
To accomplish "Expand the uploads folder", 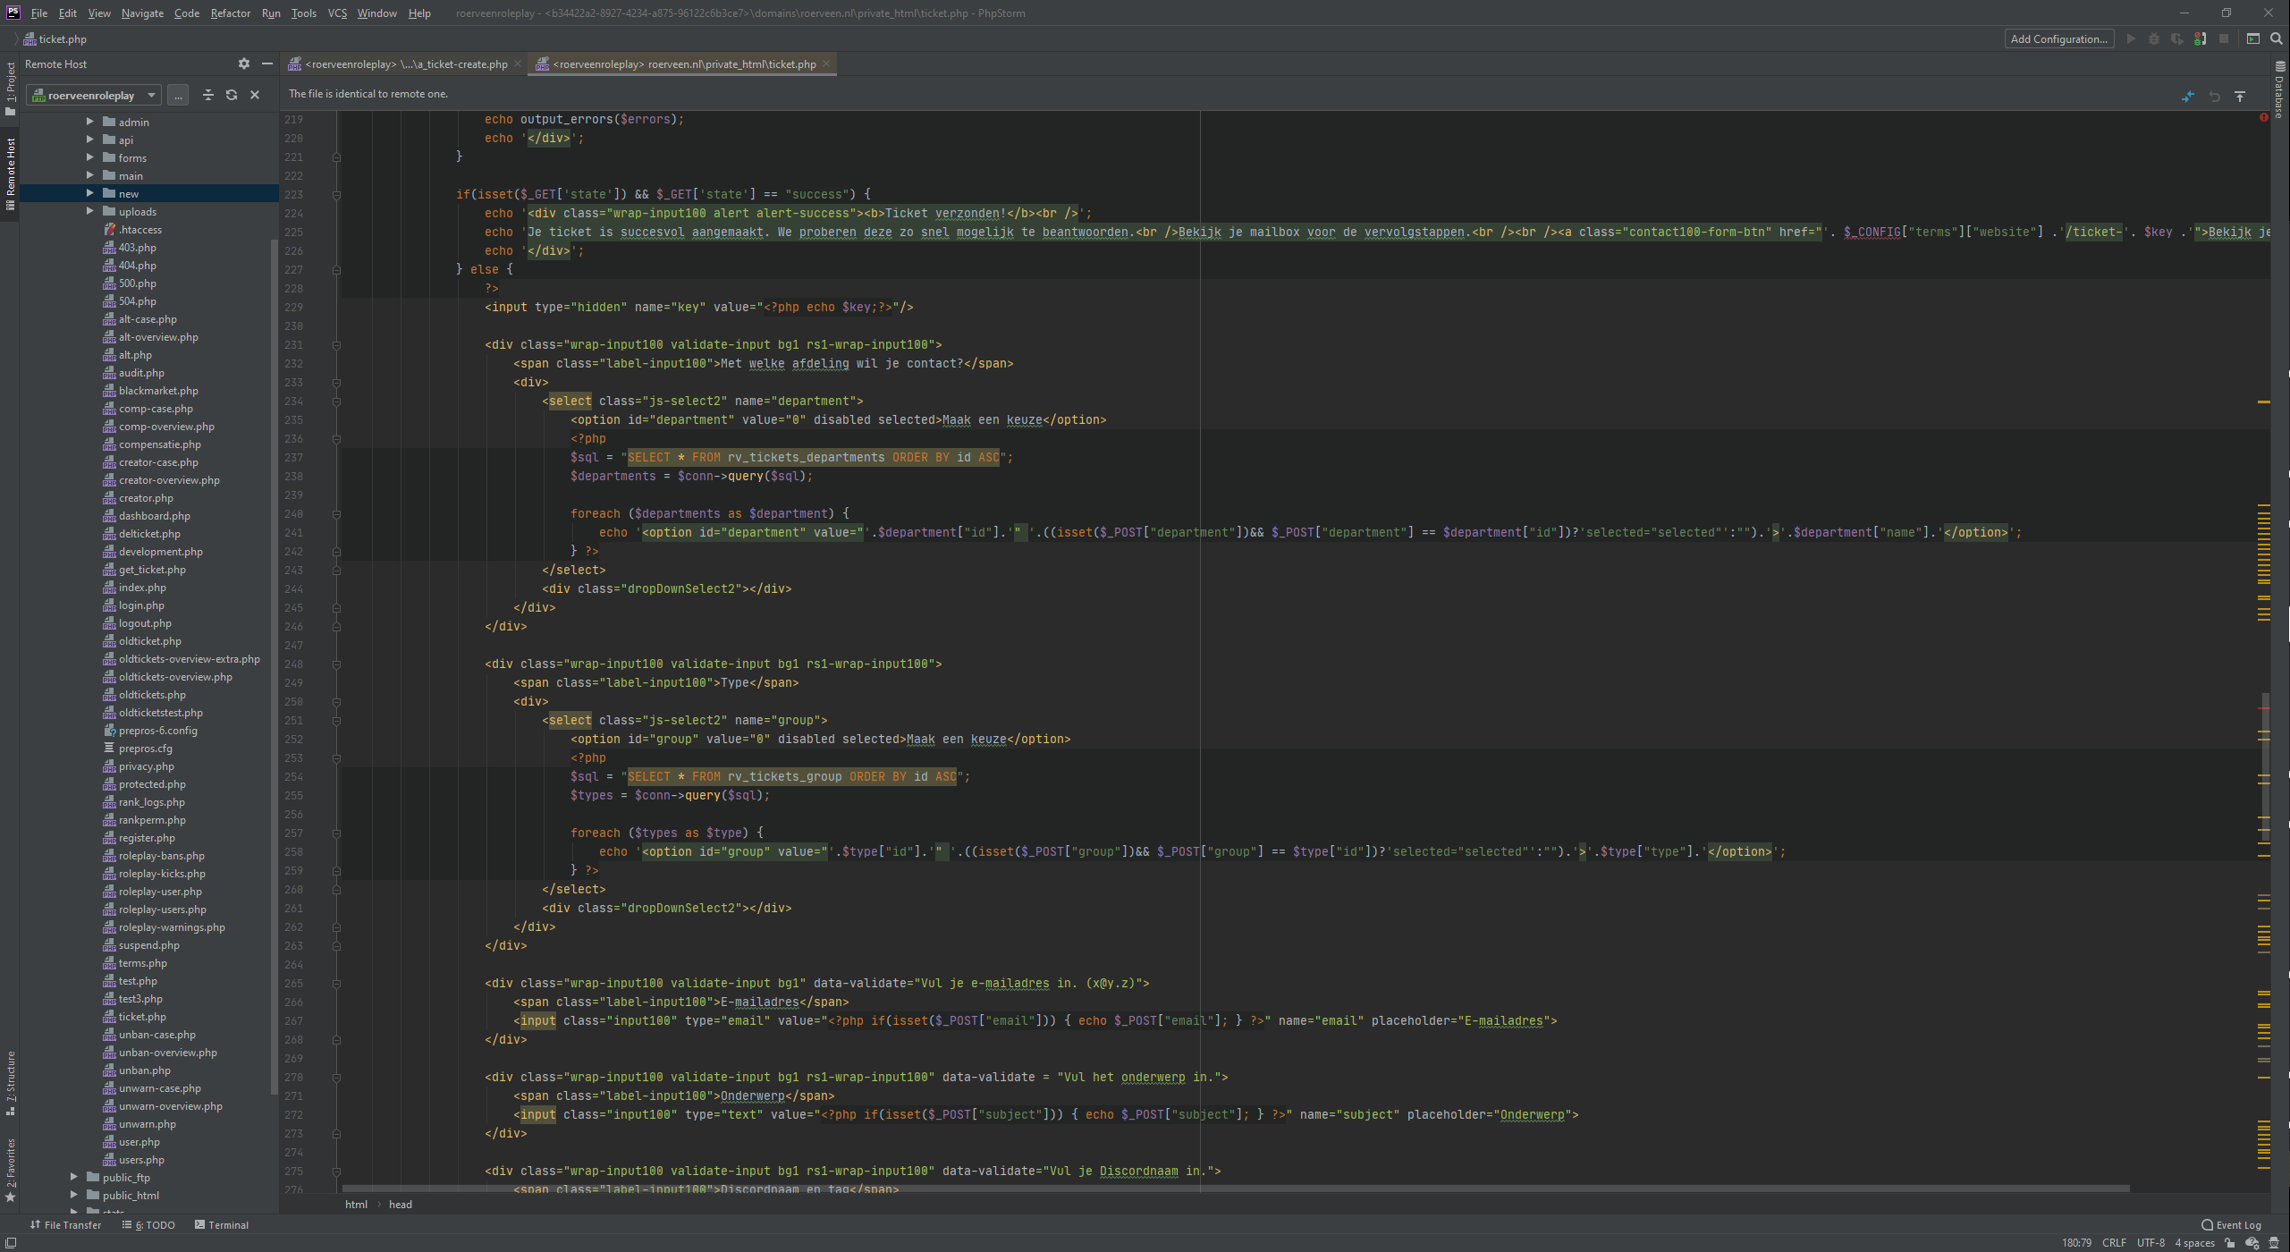I will click(89, 211).
